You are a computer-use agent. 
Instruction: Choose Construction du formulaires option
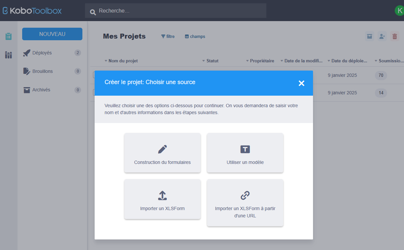(x=162, y=153)
